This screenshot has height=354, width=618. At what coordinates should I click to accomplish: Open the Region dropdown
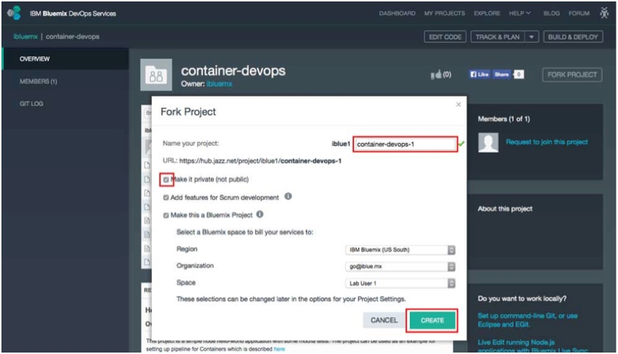[400, 249]
